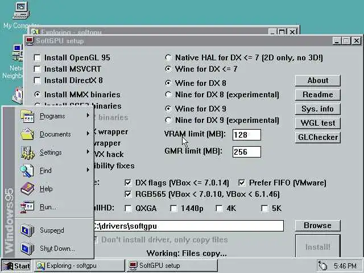Enable the 5K resolution checkbox
The width and height of the screenshot is (364, 273).
(264, 208)
